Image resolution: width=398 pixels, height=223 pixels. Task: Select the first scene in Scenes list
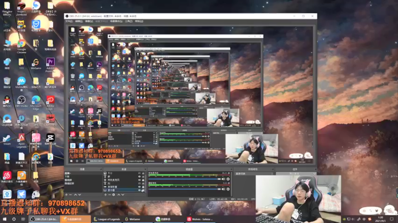(x=83, y=173)
